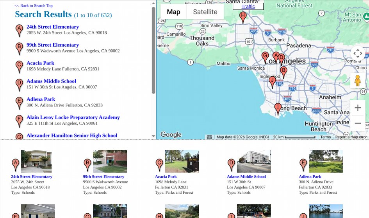The width and height of the screenshot is (369, 218).
Task: Click marker A next to 24th Street Elementary thumbnail
Action: (x=16, y=165)
